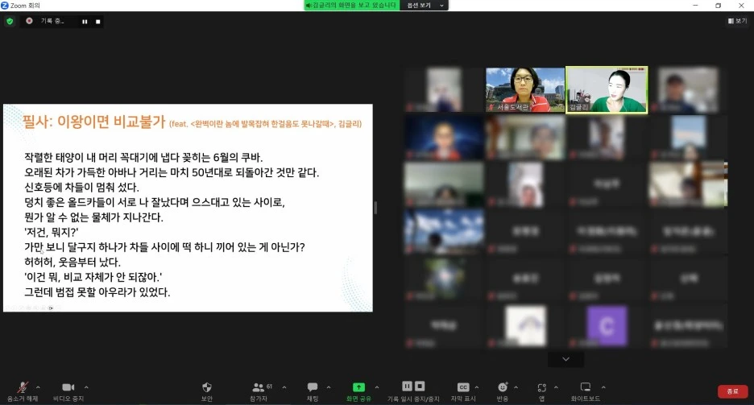Click slide line '저건, 뭐지?'
This screenshot has height=405, width=754.
(x=51, y=232)
